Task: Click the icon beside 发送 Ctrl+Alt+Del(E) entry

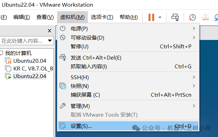Action: [x=63, y=57]
